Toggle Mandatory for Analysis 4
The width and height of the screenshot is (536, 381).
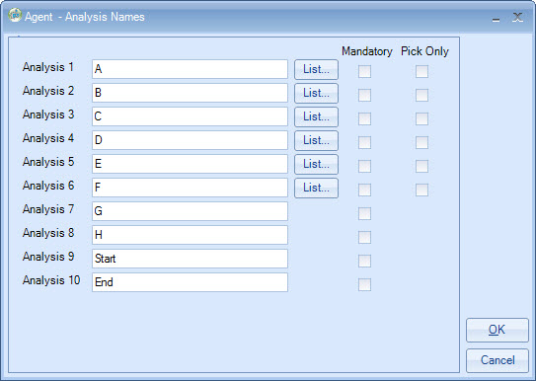tap(364, 142)
